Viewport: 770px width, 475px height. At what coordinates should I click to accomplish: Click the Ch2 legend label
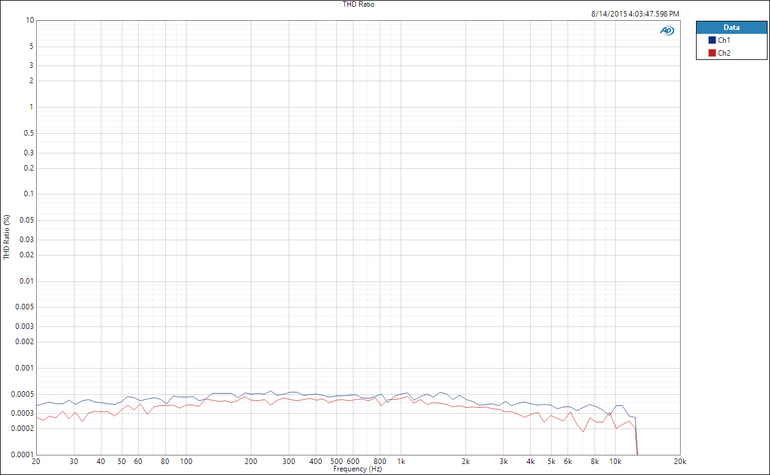pyautogui.click(x=724, y=53)
